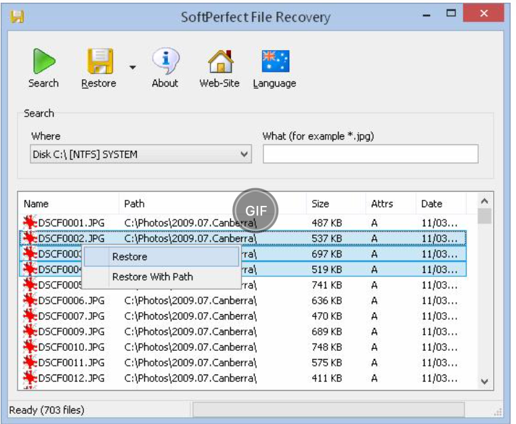Click the What file mask input field
516x424 pixels.
pyautogui.click(x=370, y=154)
